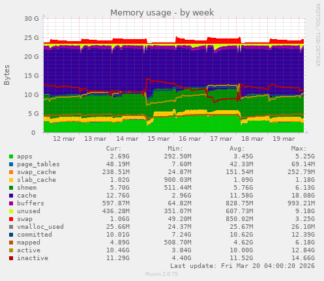Click the shmem dark green swatch
This screenshot has width=324, height=281.
click(x=11, y=188)
